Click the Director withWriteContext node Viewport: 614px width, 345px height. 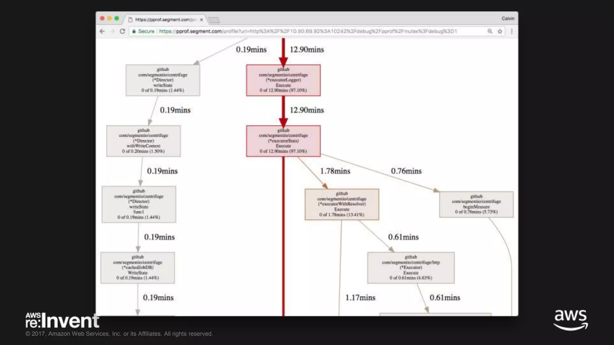point(143,141)
